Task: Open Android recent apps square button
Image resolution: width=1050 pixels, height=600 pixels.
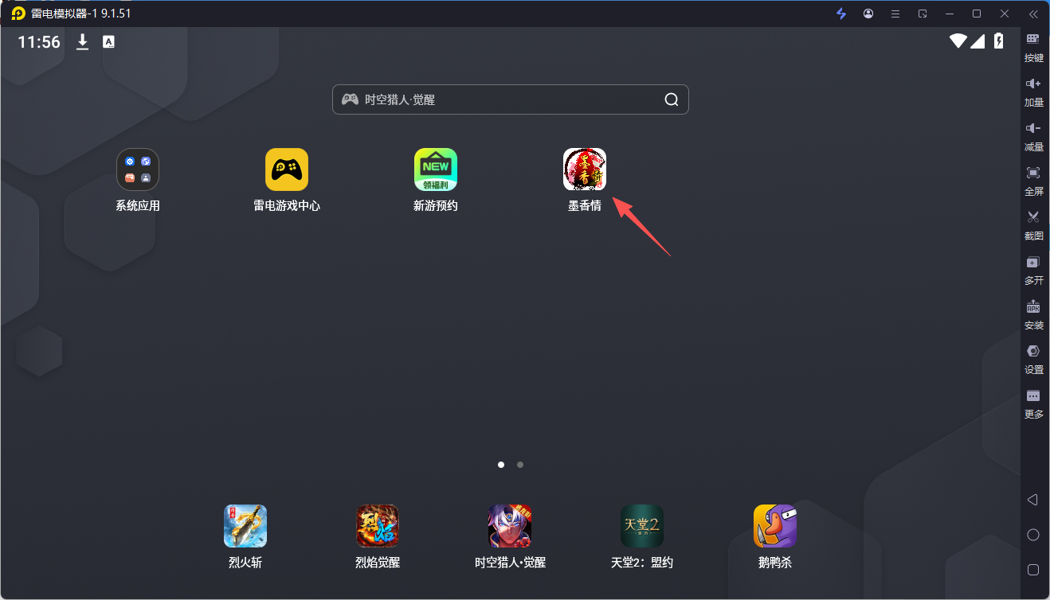Action: (1033, 570)
